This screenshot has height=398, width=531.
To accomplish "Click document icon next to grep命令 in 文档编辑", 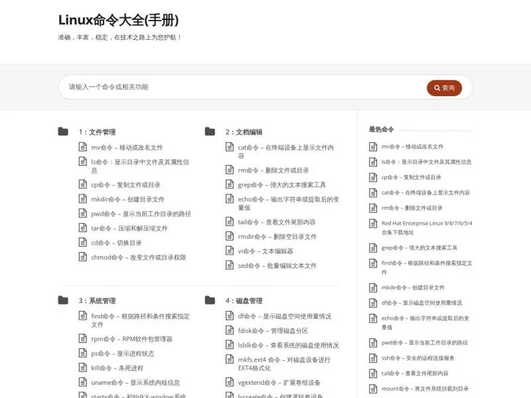I will (x=230, y=184).
